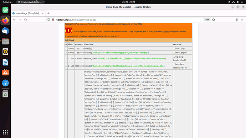Click the kidstest2.local address bar

coord(129,20)
